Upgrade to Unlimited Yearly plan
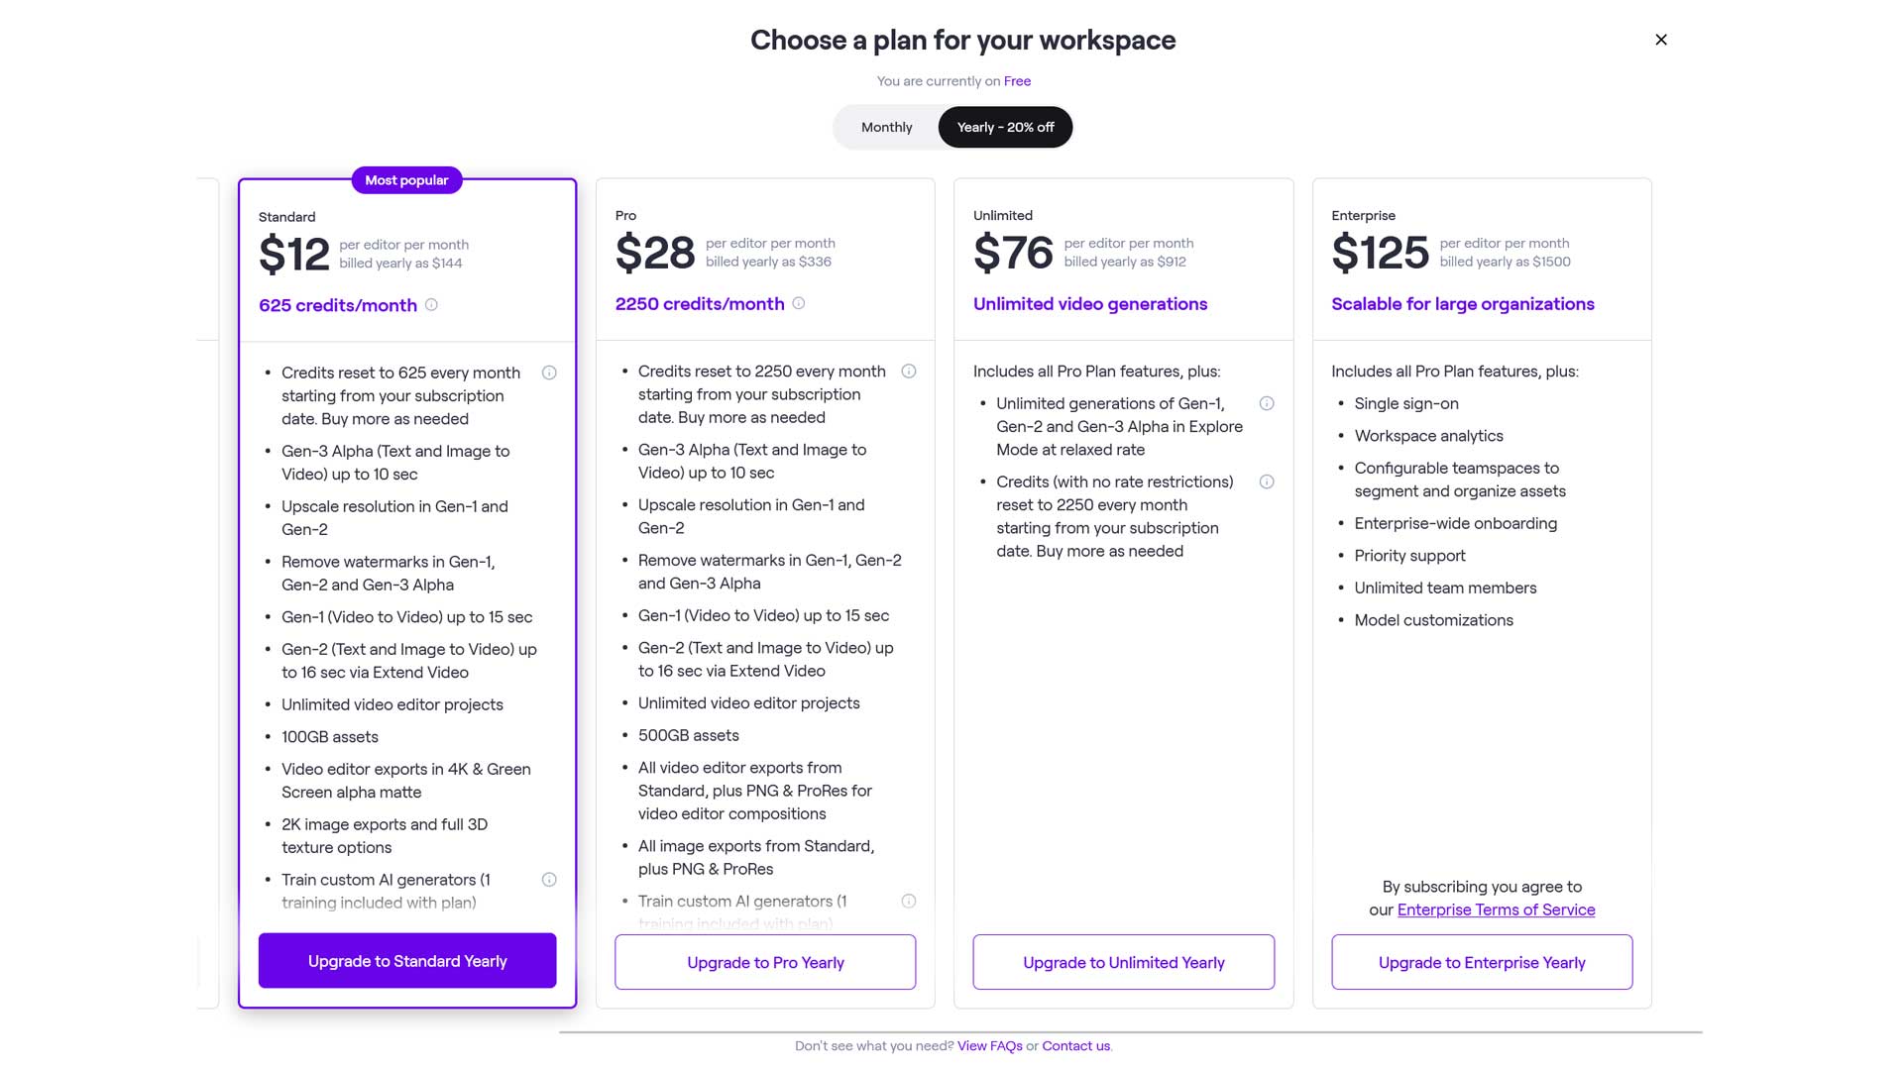 pos(1123,962)
